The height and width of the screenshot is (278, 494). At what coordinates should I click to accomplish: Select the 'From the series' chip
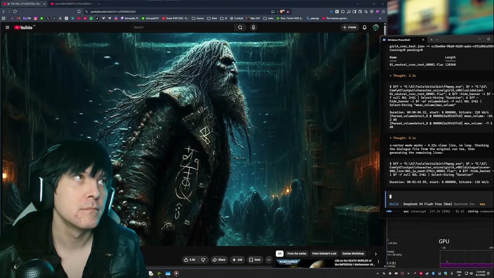[x=297, y=254]
